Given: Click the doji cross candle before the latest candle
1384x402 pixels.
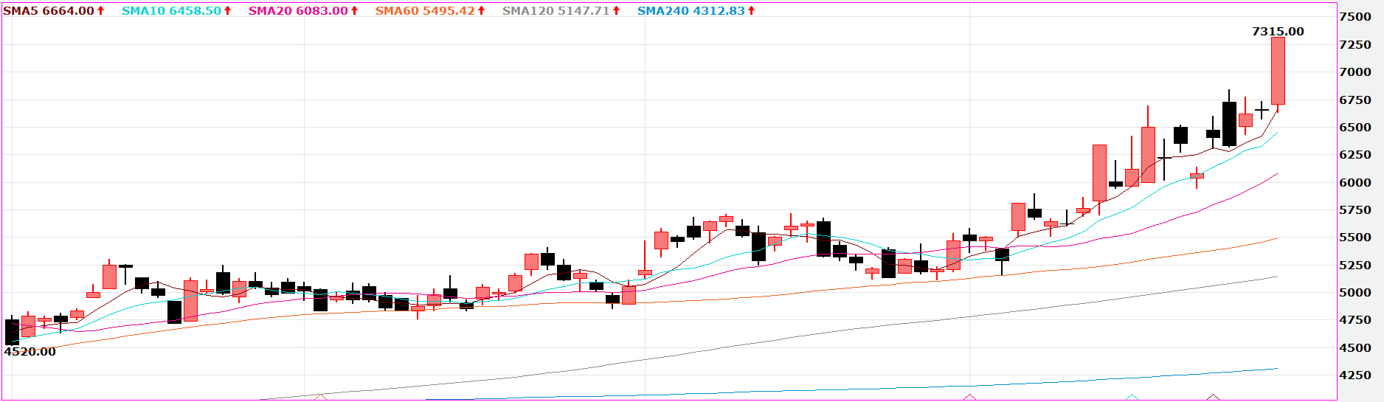Looking at the screenshot, I should click(x=1262, y=111).
